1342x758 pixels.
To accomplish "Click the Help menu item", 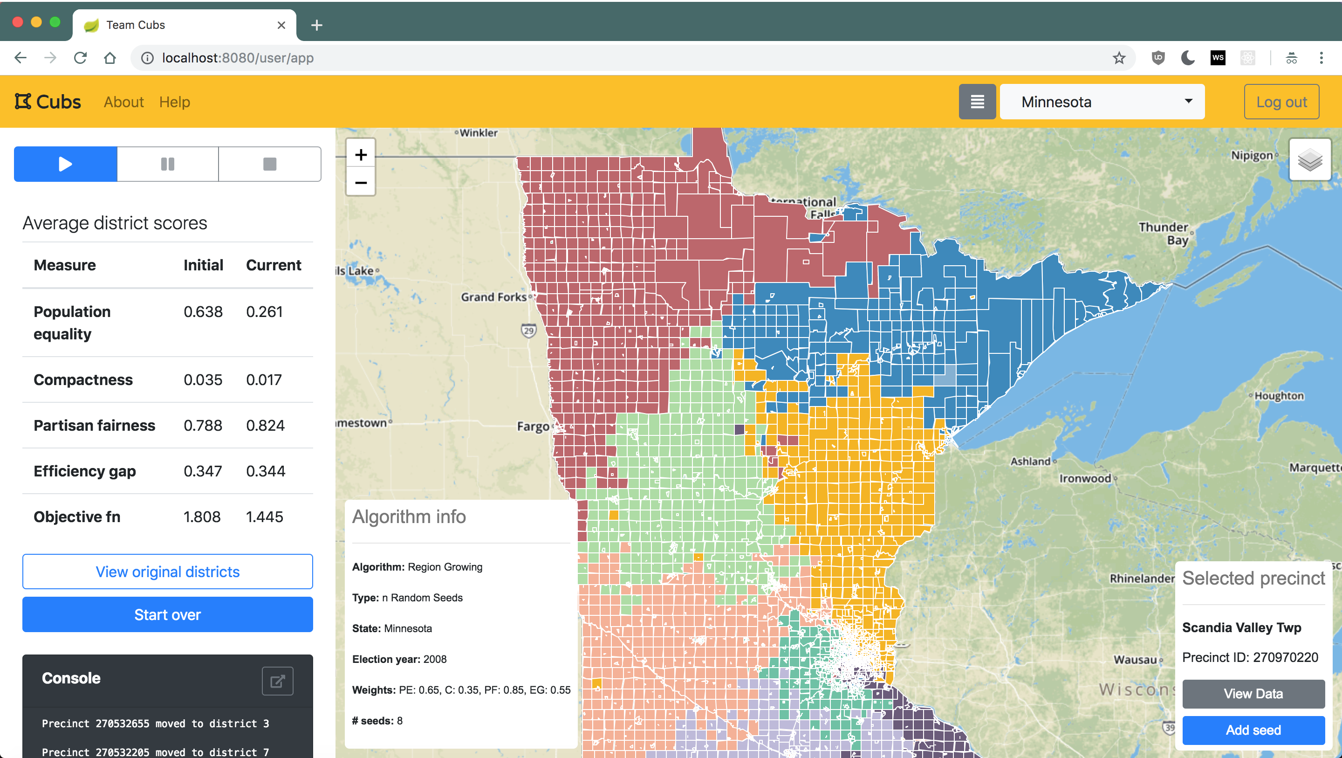I will (174, 103).
